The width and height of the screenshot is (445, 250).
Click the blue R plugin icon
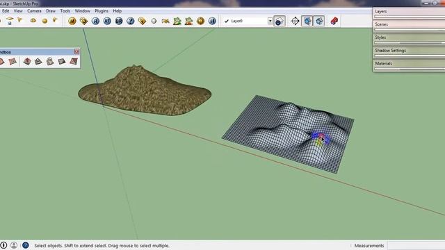(96, 21)
